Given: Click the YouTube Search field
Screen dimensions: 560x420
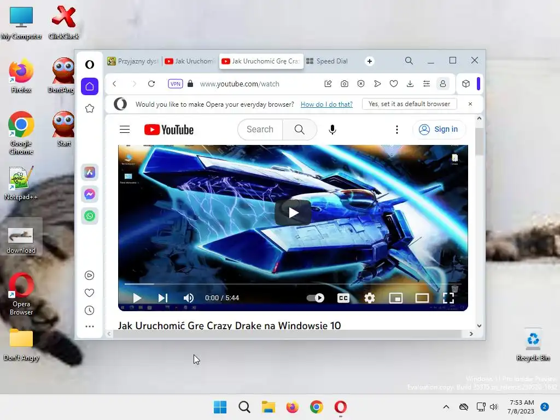Looking at the screenshot, I should point(260,129).
